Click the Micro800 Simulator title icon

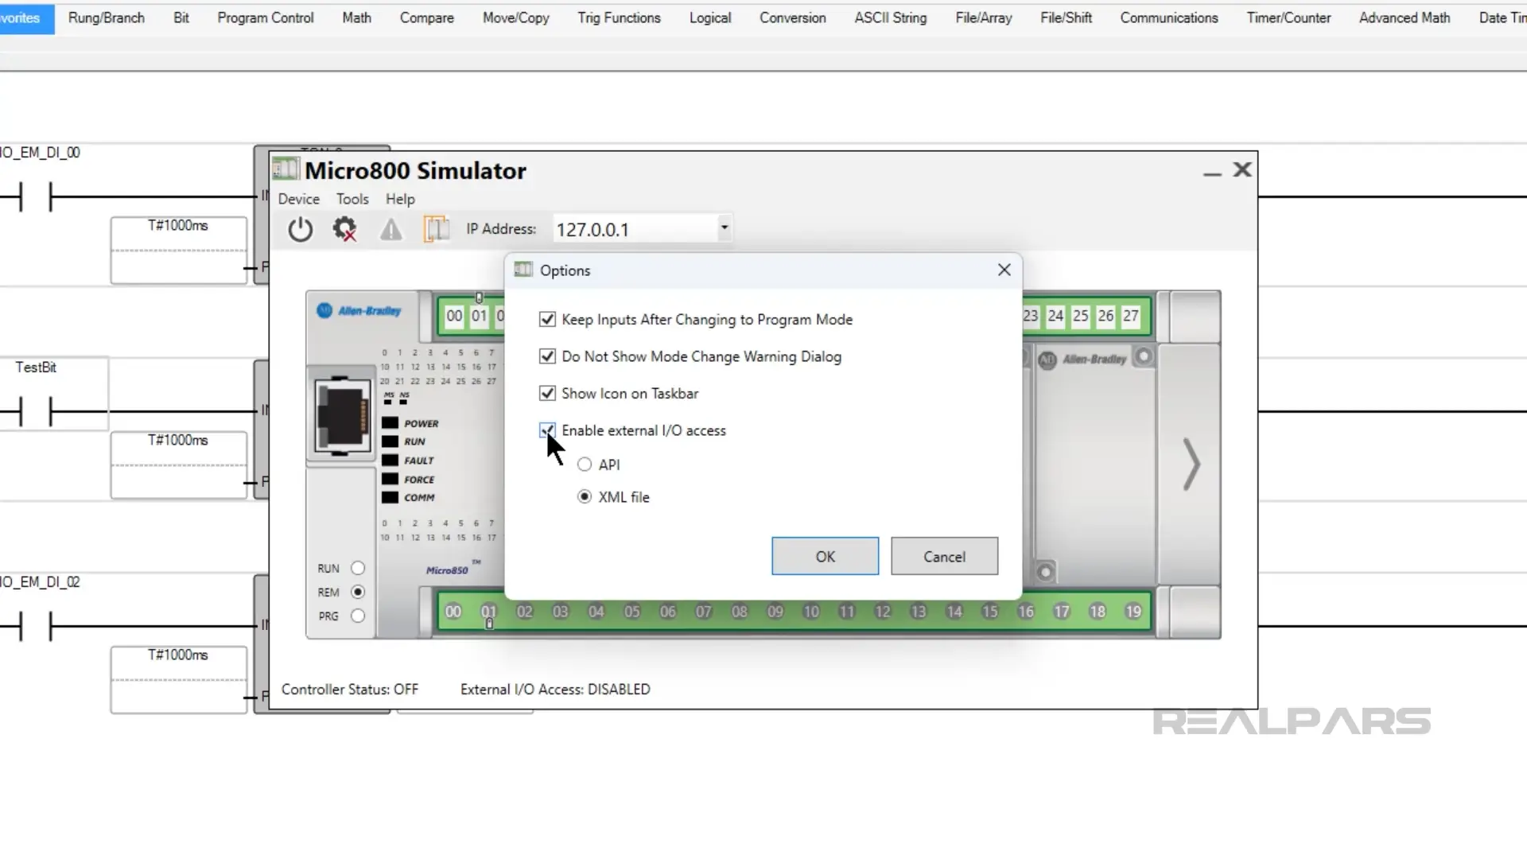(x=286, y=169)
